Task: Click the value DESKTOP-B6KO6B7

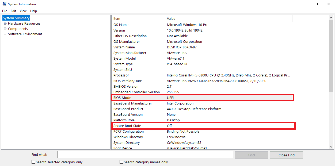Action: tap(182, 47)
